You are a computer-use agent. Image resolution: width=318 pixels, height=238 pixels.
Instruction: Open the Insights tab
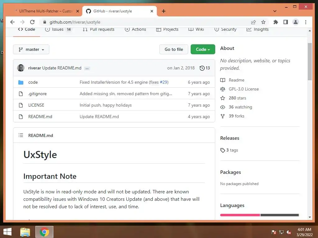257,29
